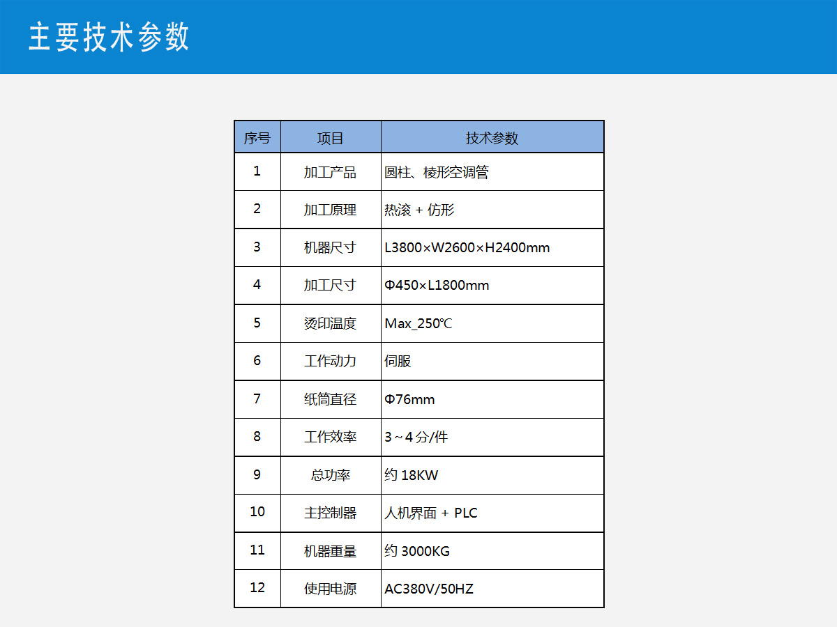The height and width of the screenshot is (627, 837).
Task: Click the 热滚 + 仿形 value
Action: (419, 210)
